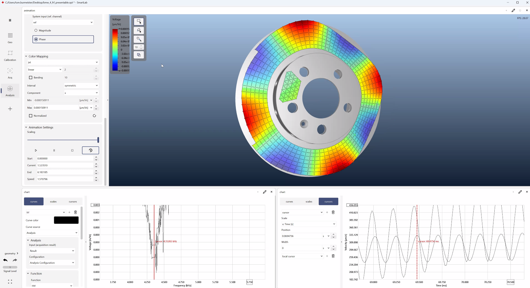Image resolution: width=530 pixels, height=288 pixels.
Task: Undo the last action arrow
Action: (5, 260)
